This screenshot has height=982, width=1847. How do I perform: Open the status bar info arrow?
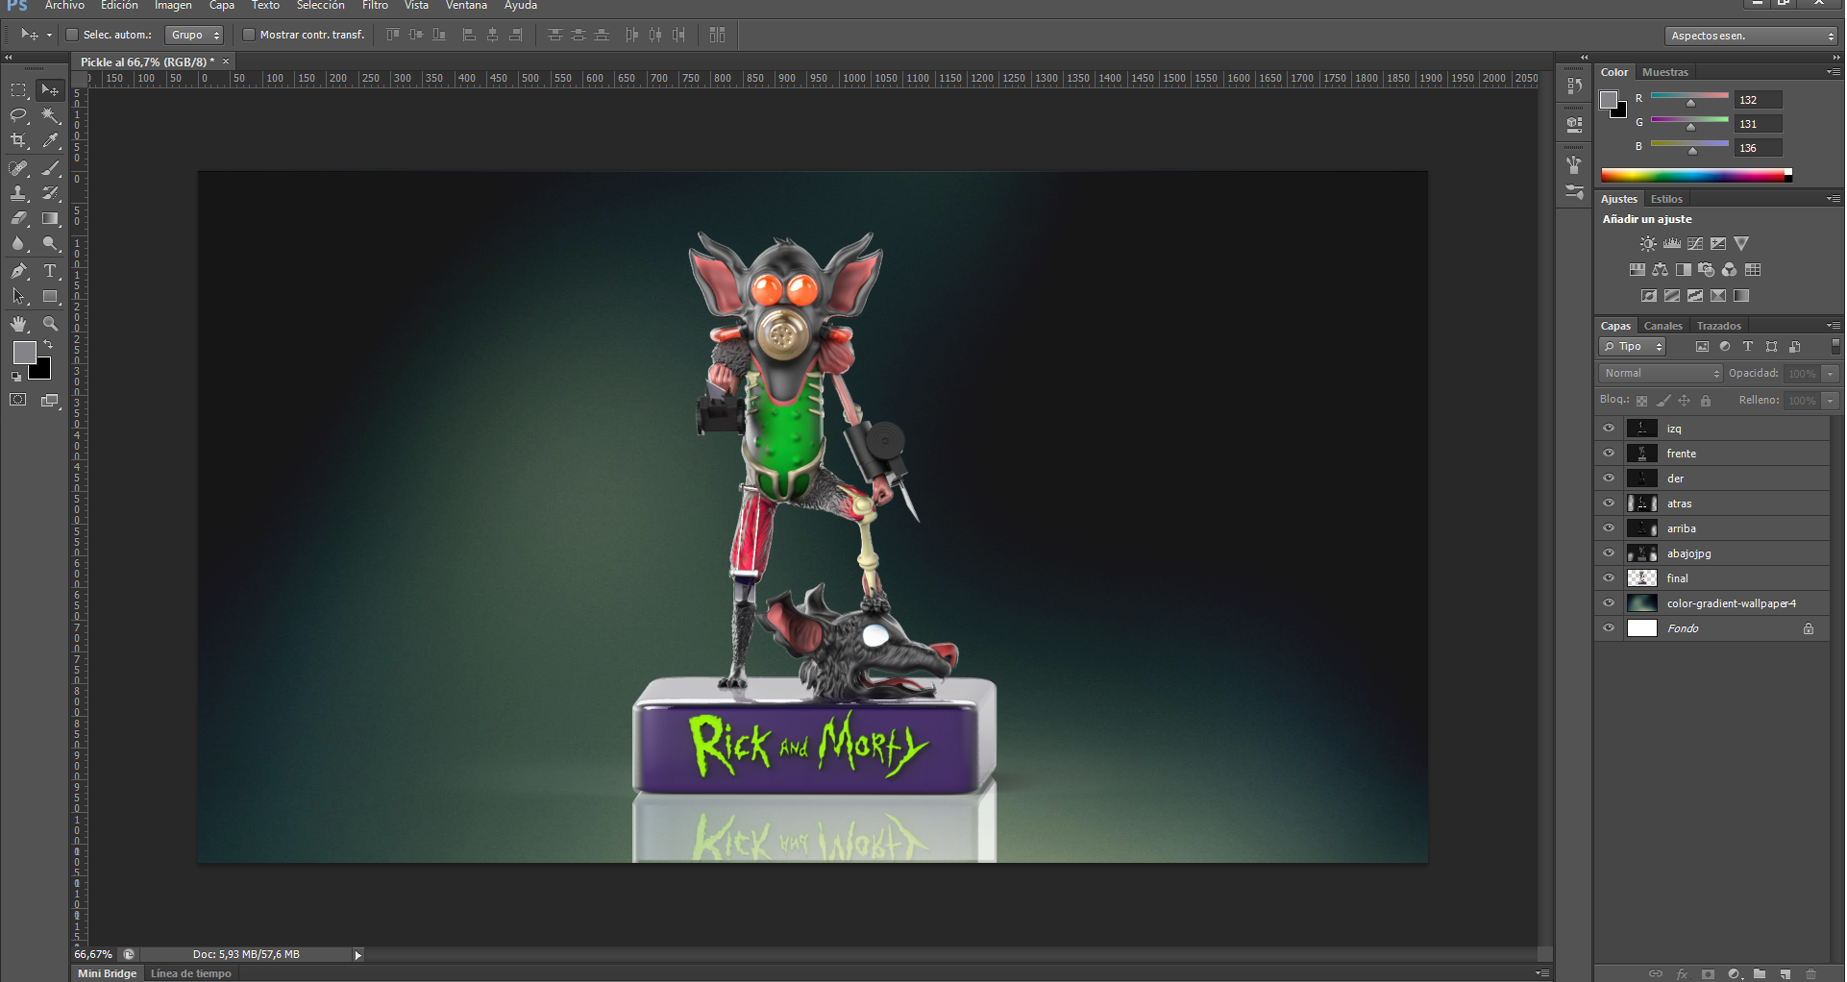click(357, 955)
